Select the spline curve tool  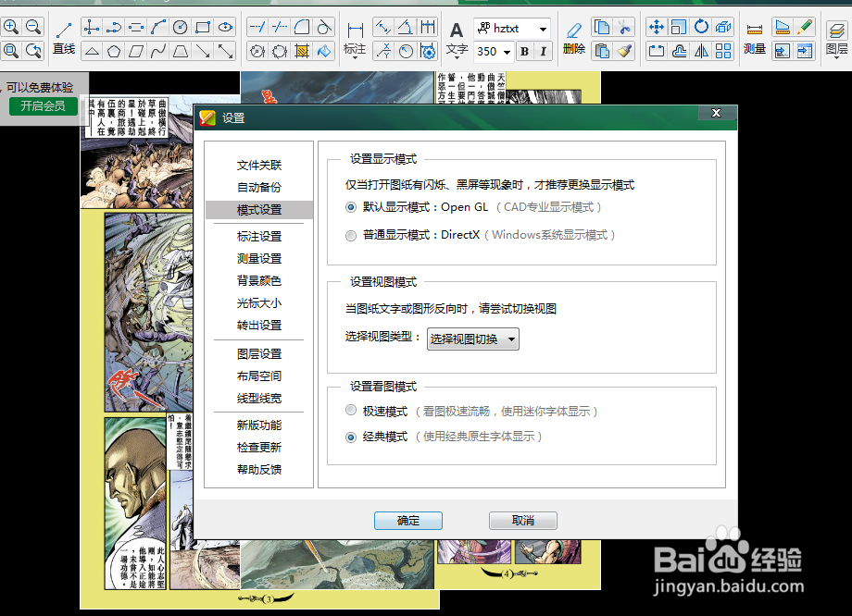(x=158, y=52)
